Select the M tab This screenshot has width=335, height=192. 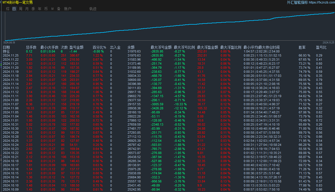point(52,9)
